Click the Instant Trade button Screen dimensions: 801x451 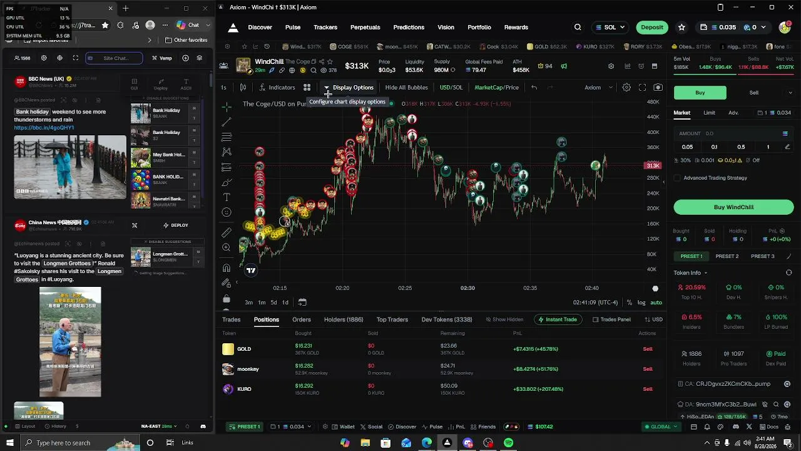click(558, 319)
